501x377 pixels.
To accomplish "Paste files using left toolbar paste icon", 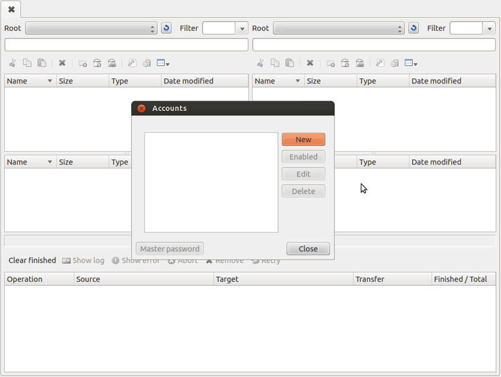I will [42, 63].
